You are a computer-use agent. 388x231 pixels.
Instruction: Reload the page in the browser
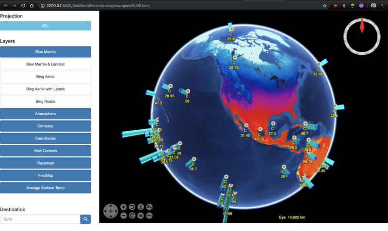tap(23, 5)
